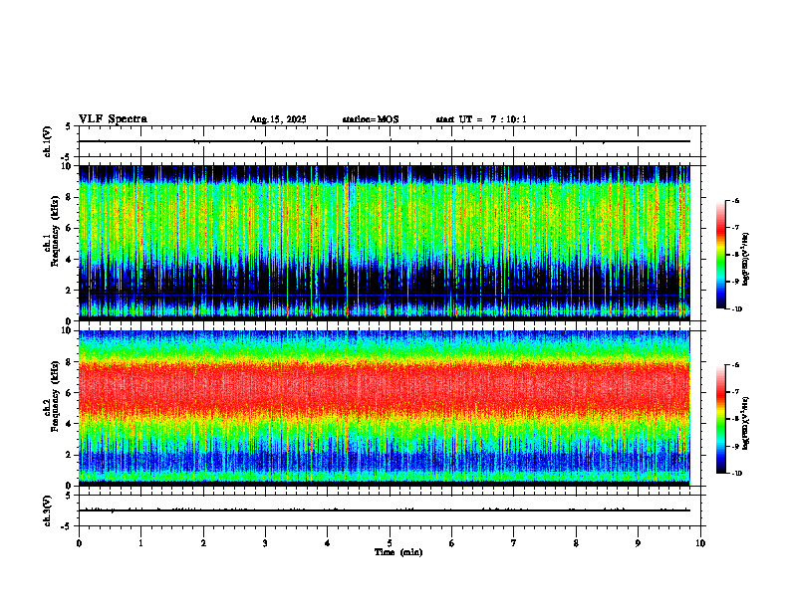Click the "ch.3(V)" axis label

(48, 510)
